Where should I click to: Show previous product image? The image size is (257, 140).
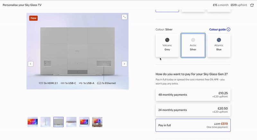click(31, 64)
